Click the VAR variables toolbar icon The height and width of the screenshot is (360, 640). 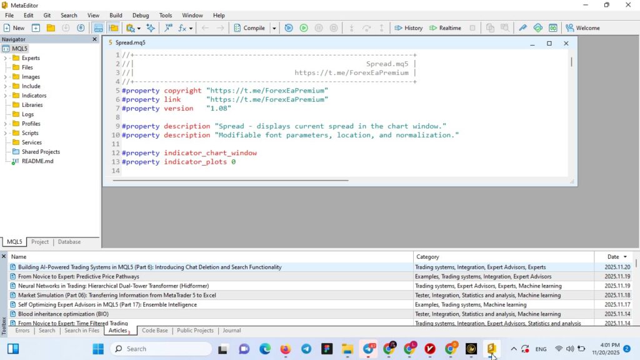click(x=168, y=28)
